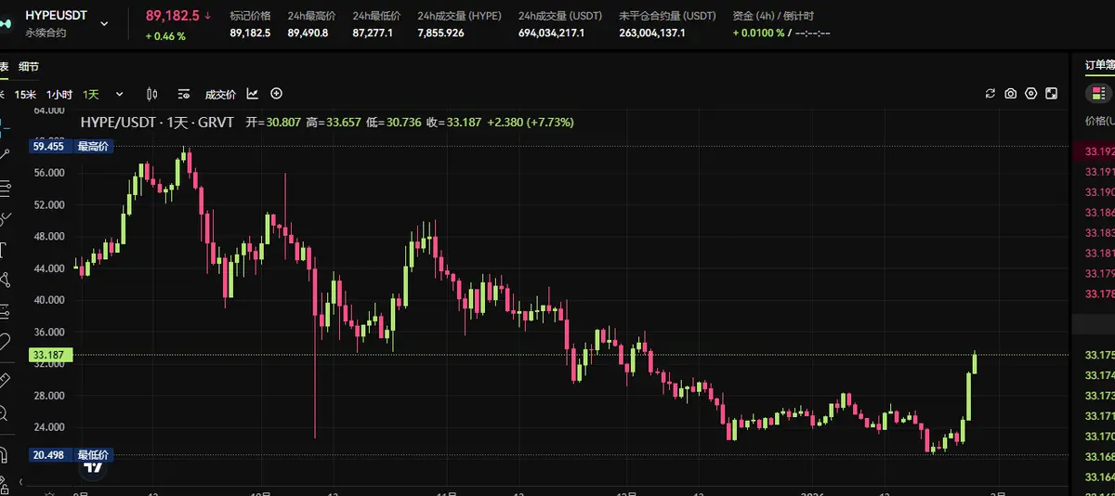Screen dimensions: 1115x496
Task: Select the 1小时 timeframe
Action: point(59,94)
